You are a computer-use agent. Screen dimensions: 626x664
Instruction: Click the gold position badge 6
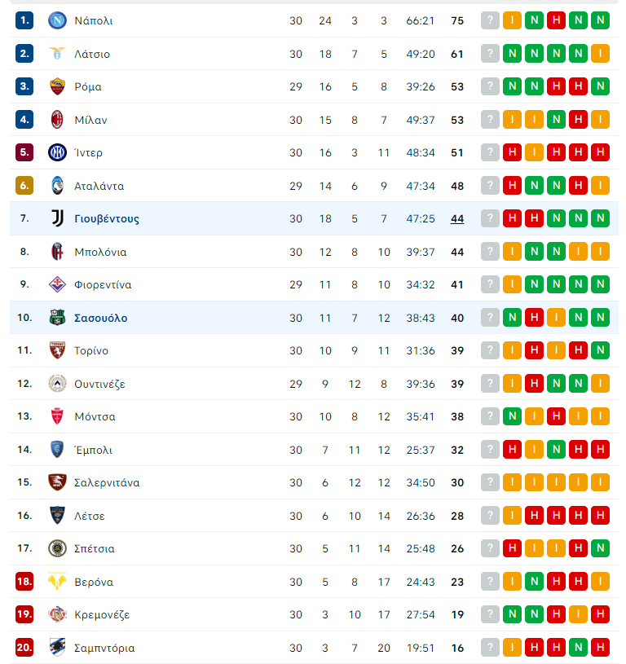tap(24, 186)
